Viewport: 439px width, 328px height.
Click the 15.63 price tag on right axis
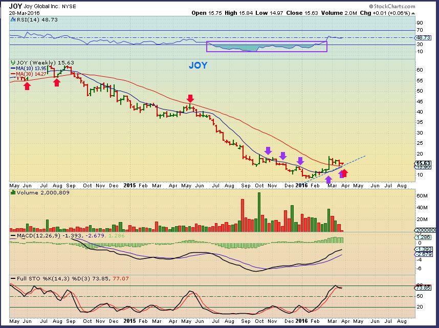pos(423,163)
